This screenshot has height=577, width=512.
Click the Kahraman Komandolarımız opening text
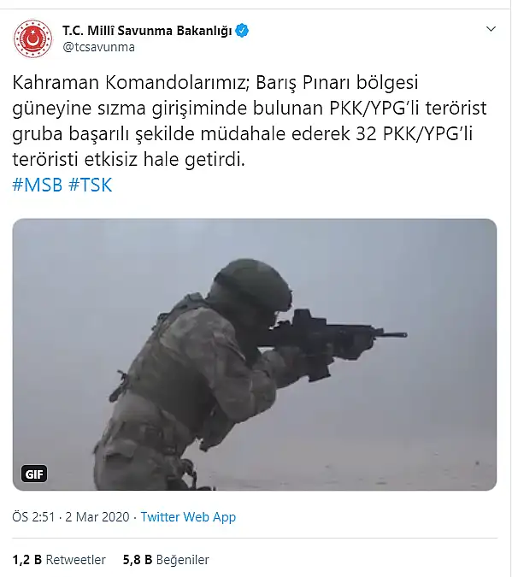(131, 83)
